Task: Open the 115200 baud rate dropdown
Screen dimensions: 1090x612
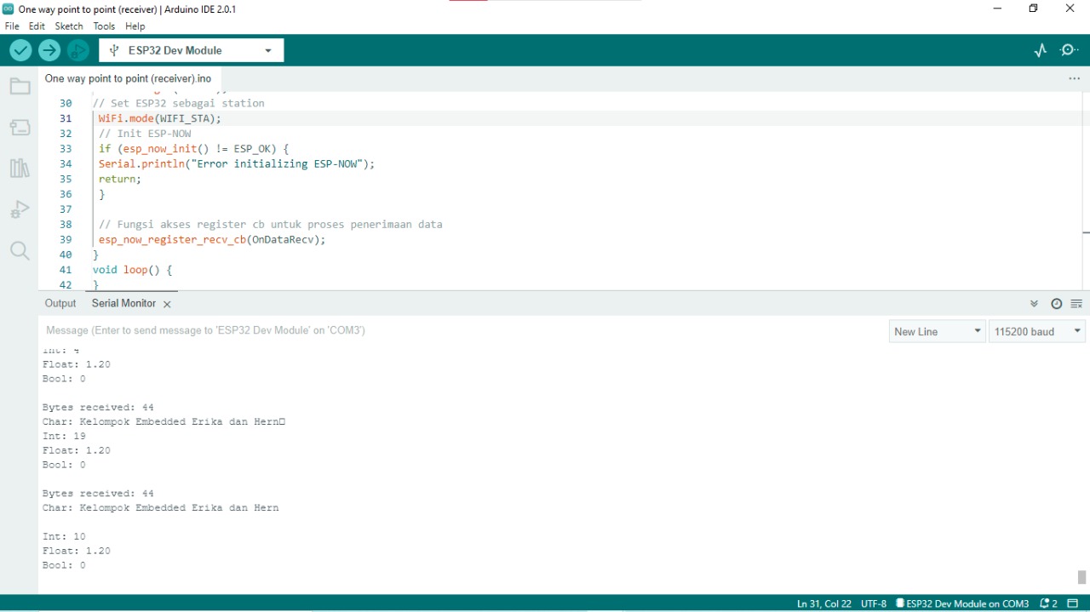Action: pyautogui.click(x=1035, y=331)
